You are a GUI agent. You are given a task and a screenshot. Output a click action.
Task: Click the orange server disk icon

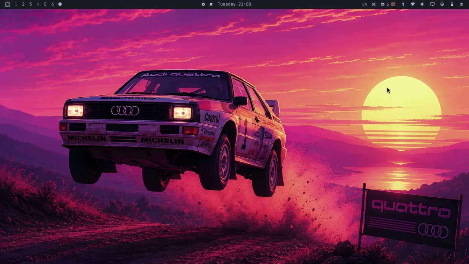coord(394,4)
